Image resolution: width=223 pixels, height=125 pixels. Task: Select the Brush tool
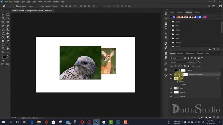3,30
